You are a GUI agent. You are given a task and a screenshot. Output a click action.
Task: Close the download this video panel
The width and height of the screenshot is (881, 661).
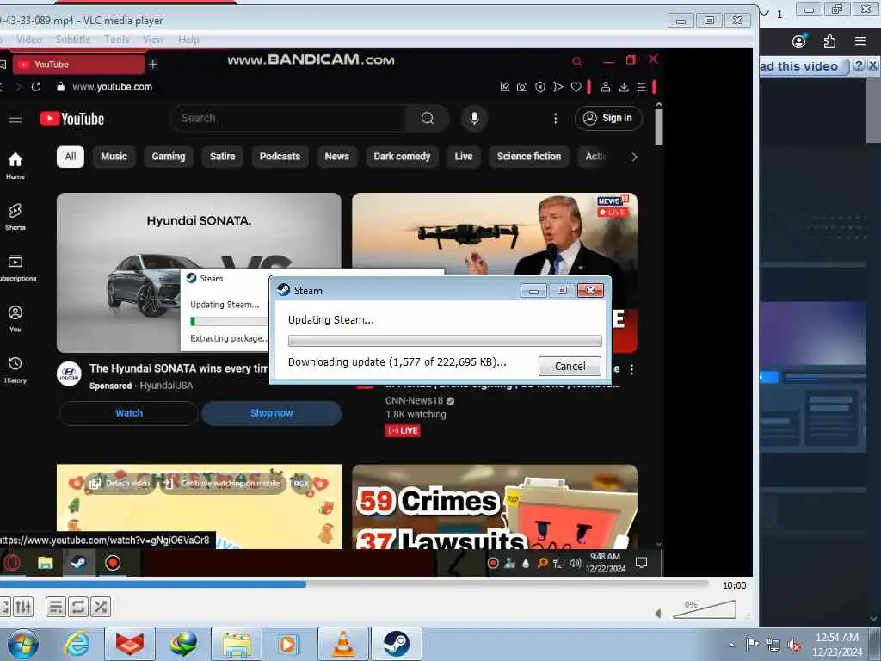click(x=872, y=65)
